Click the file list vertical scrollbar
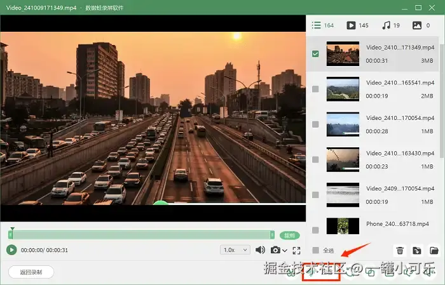 pyautogui.click(x=442, y=100)
